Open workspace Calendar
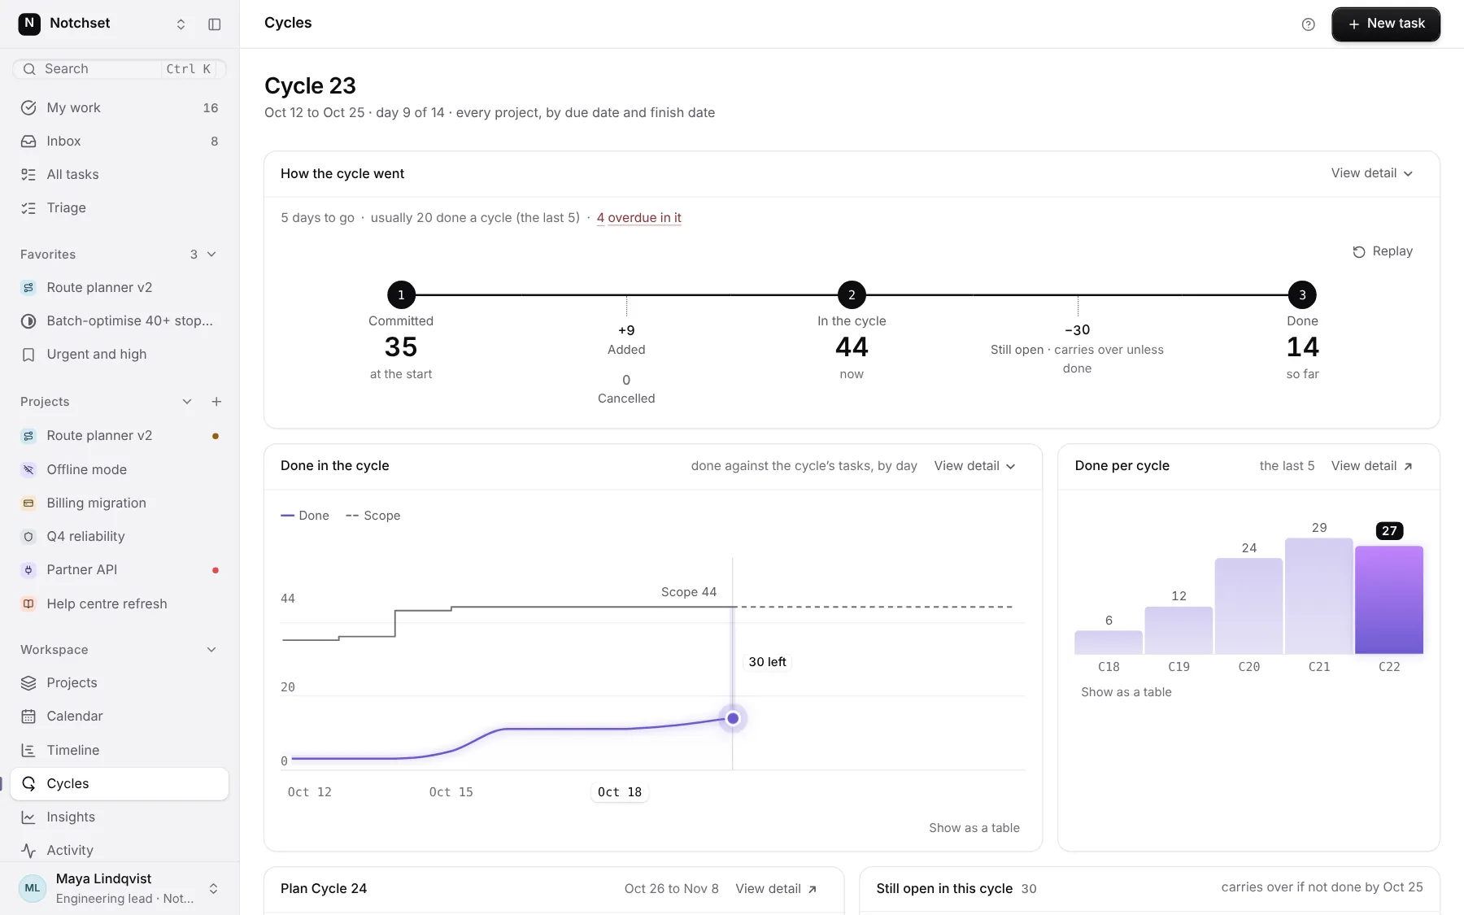Image resolution: width=1464 pixels, height=915 pixels. [120, 716]
